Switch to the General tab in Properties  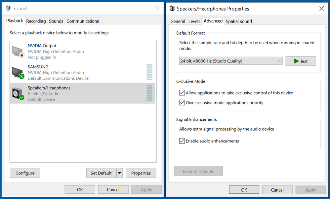coord(178,21)
